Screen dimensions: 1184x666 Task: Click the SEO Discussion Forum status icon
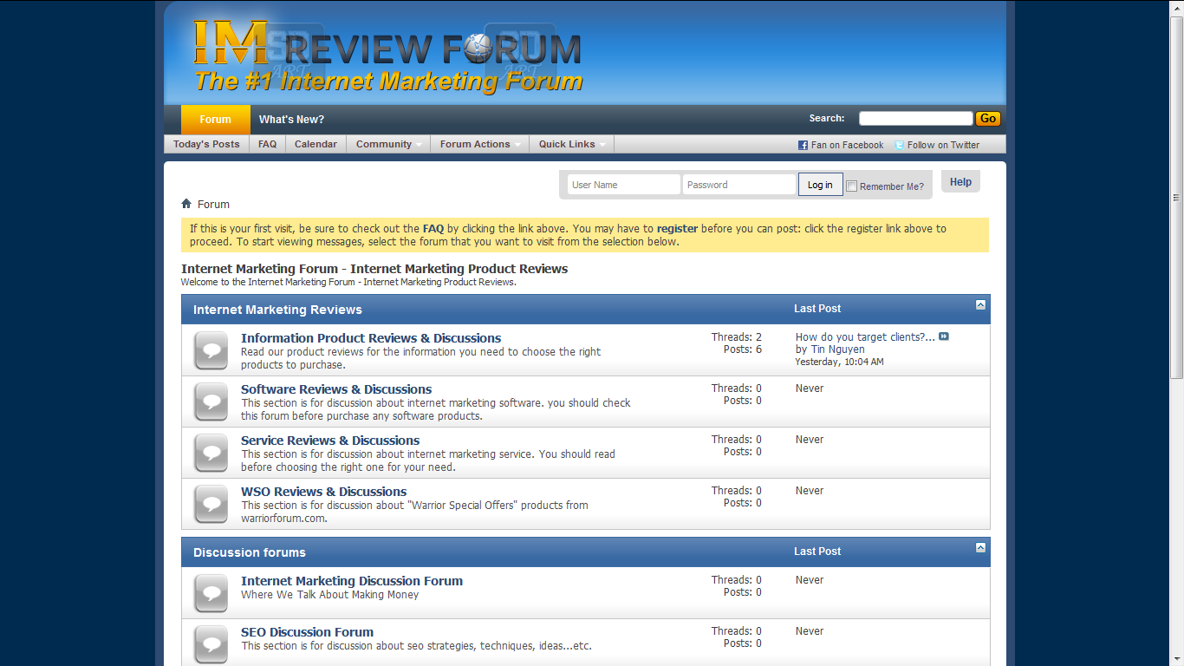click(x=211, y=644)
